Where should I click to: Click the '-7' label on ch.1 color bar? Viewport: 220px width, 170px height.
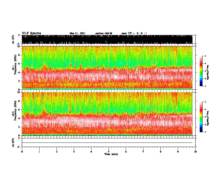pos(205,86)
